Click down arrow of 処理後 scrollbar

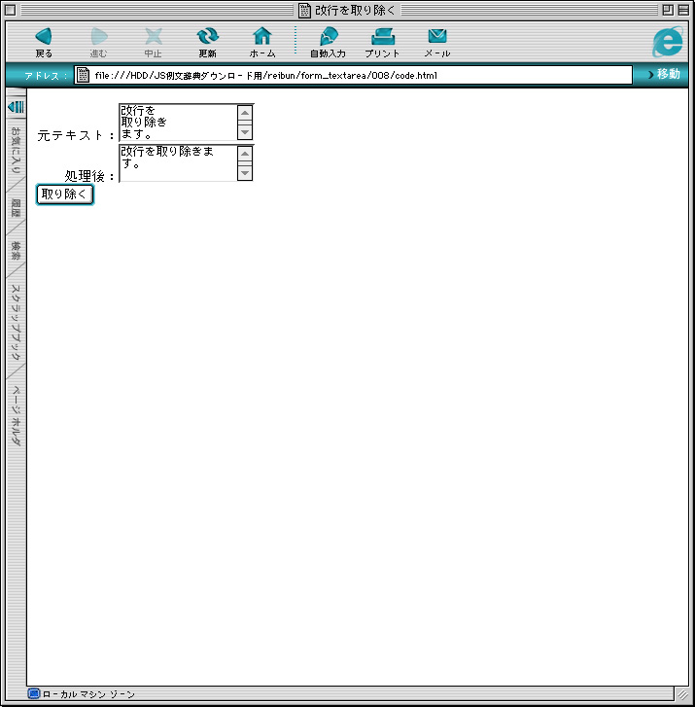245,173
